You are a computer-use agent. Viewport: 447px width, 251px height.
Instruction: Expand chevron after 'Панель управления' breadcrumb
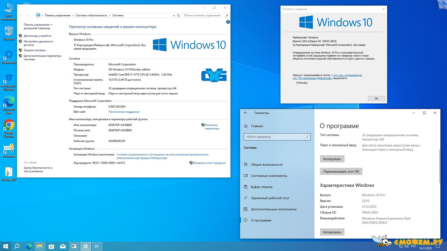point(73,15)
